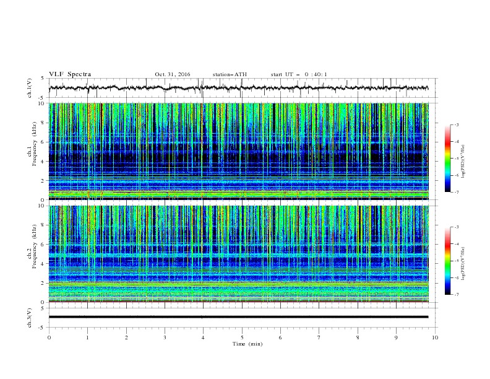Click the '7' tick on the time axis
The width and height of the screenshot is (490, 379).
pos(319,338)
